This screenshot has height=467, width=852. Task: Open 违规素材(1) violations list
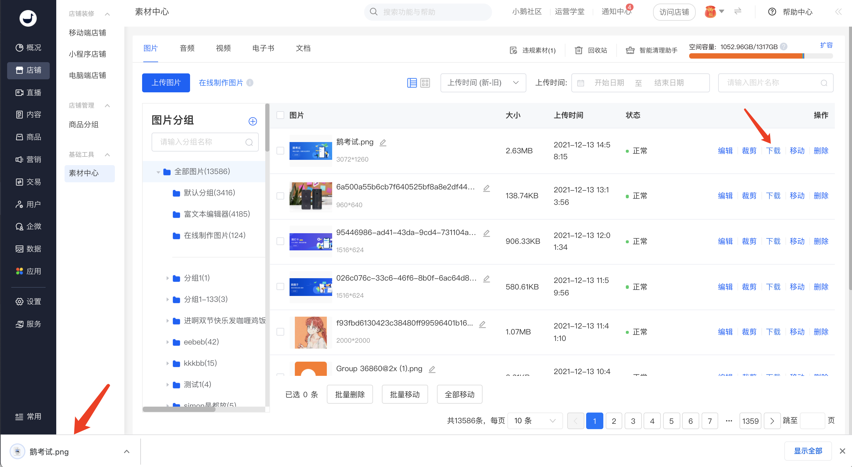pyautogui.click(x=533, y=50)
